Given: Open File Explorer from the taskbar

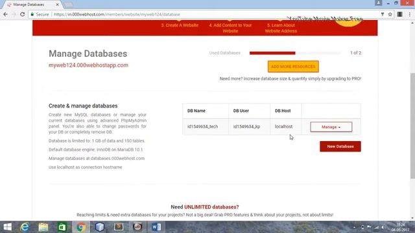Looking at the screenshot, I should [43, 227].
